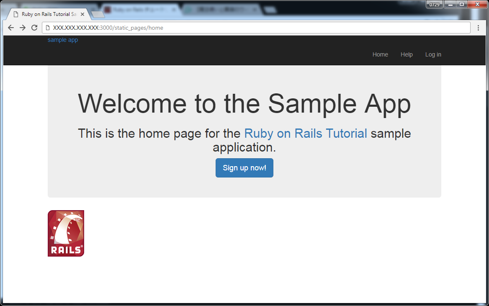Follow the Ruby on Rails Tutorial link
Viewport: 489px width, 306px height.
[x=306, y=134]
